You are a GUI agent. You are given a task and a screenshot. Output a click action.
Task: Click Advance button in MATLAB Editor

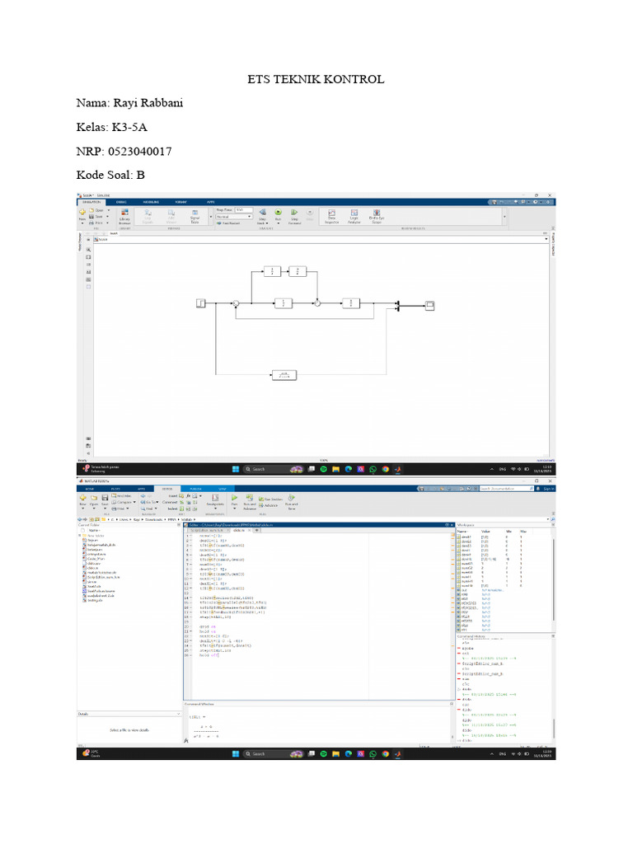tap(269, 505)
